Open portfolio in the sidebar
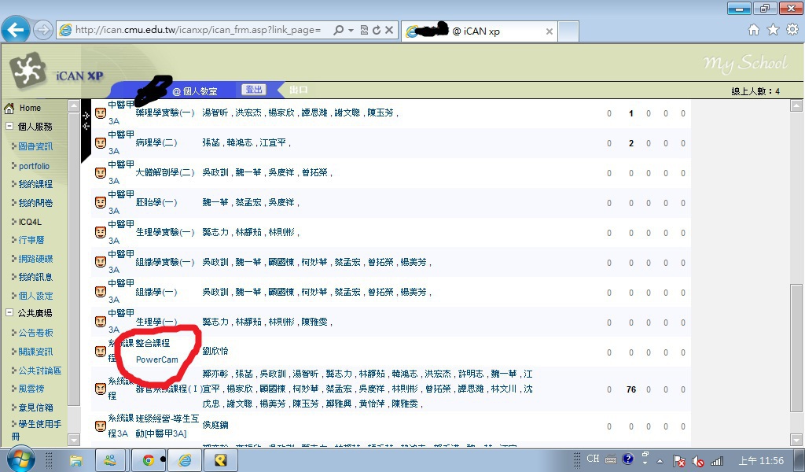This screenshot has height=472, width=805. (34, 166)
